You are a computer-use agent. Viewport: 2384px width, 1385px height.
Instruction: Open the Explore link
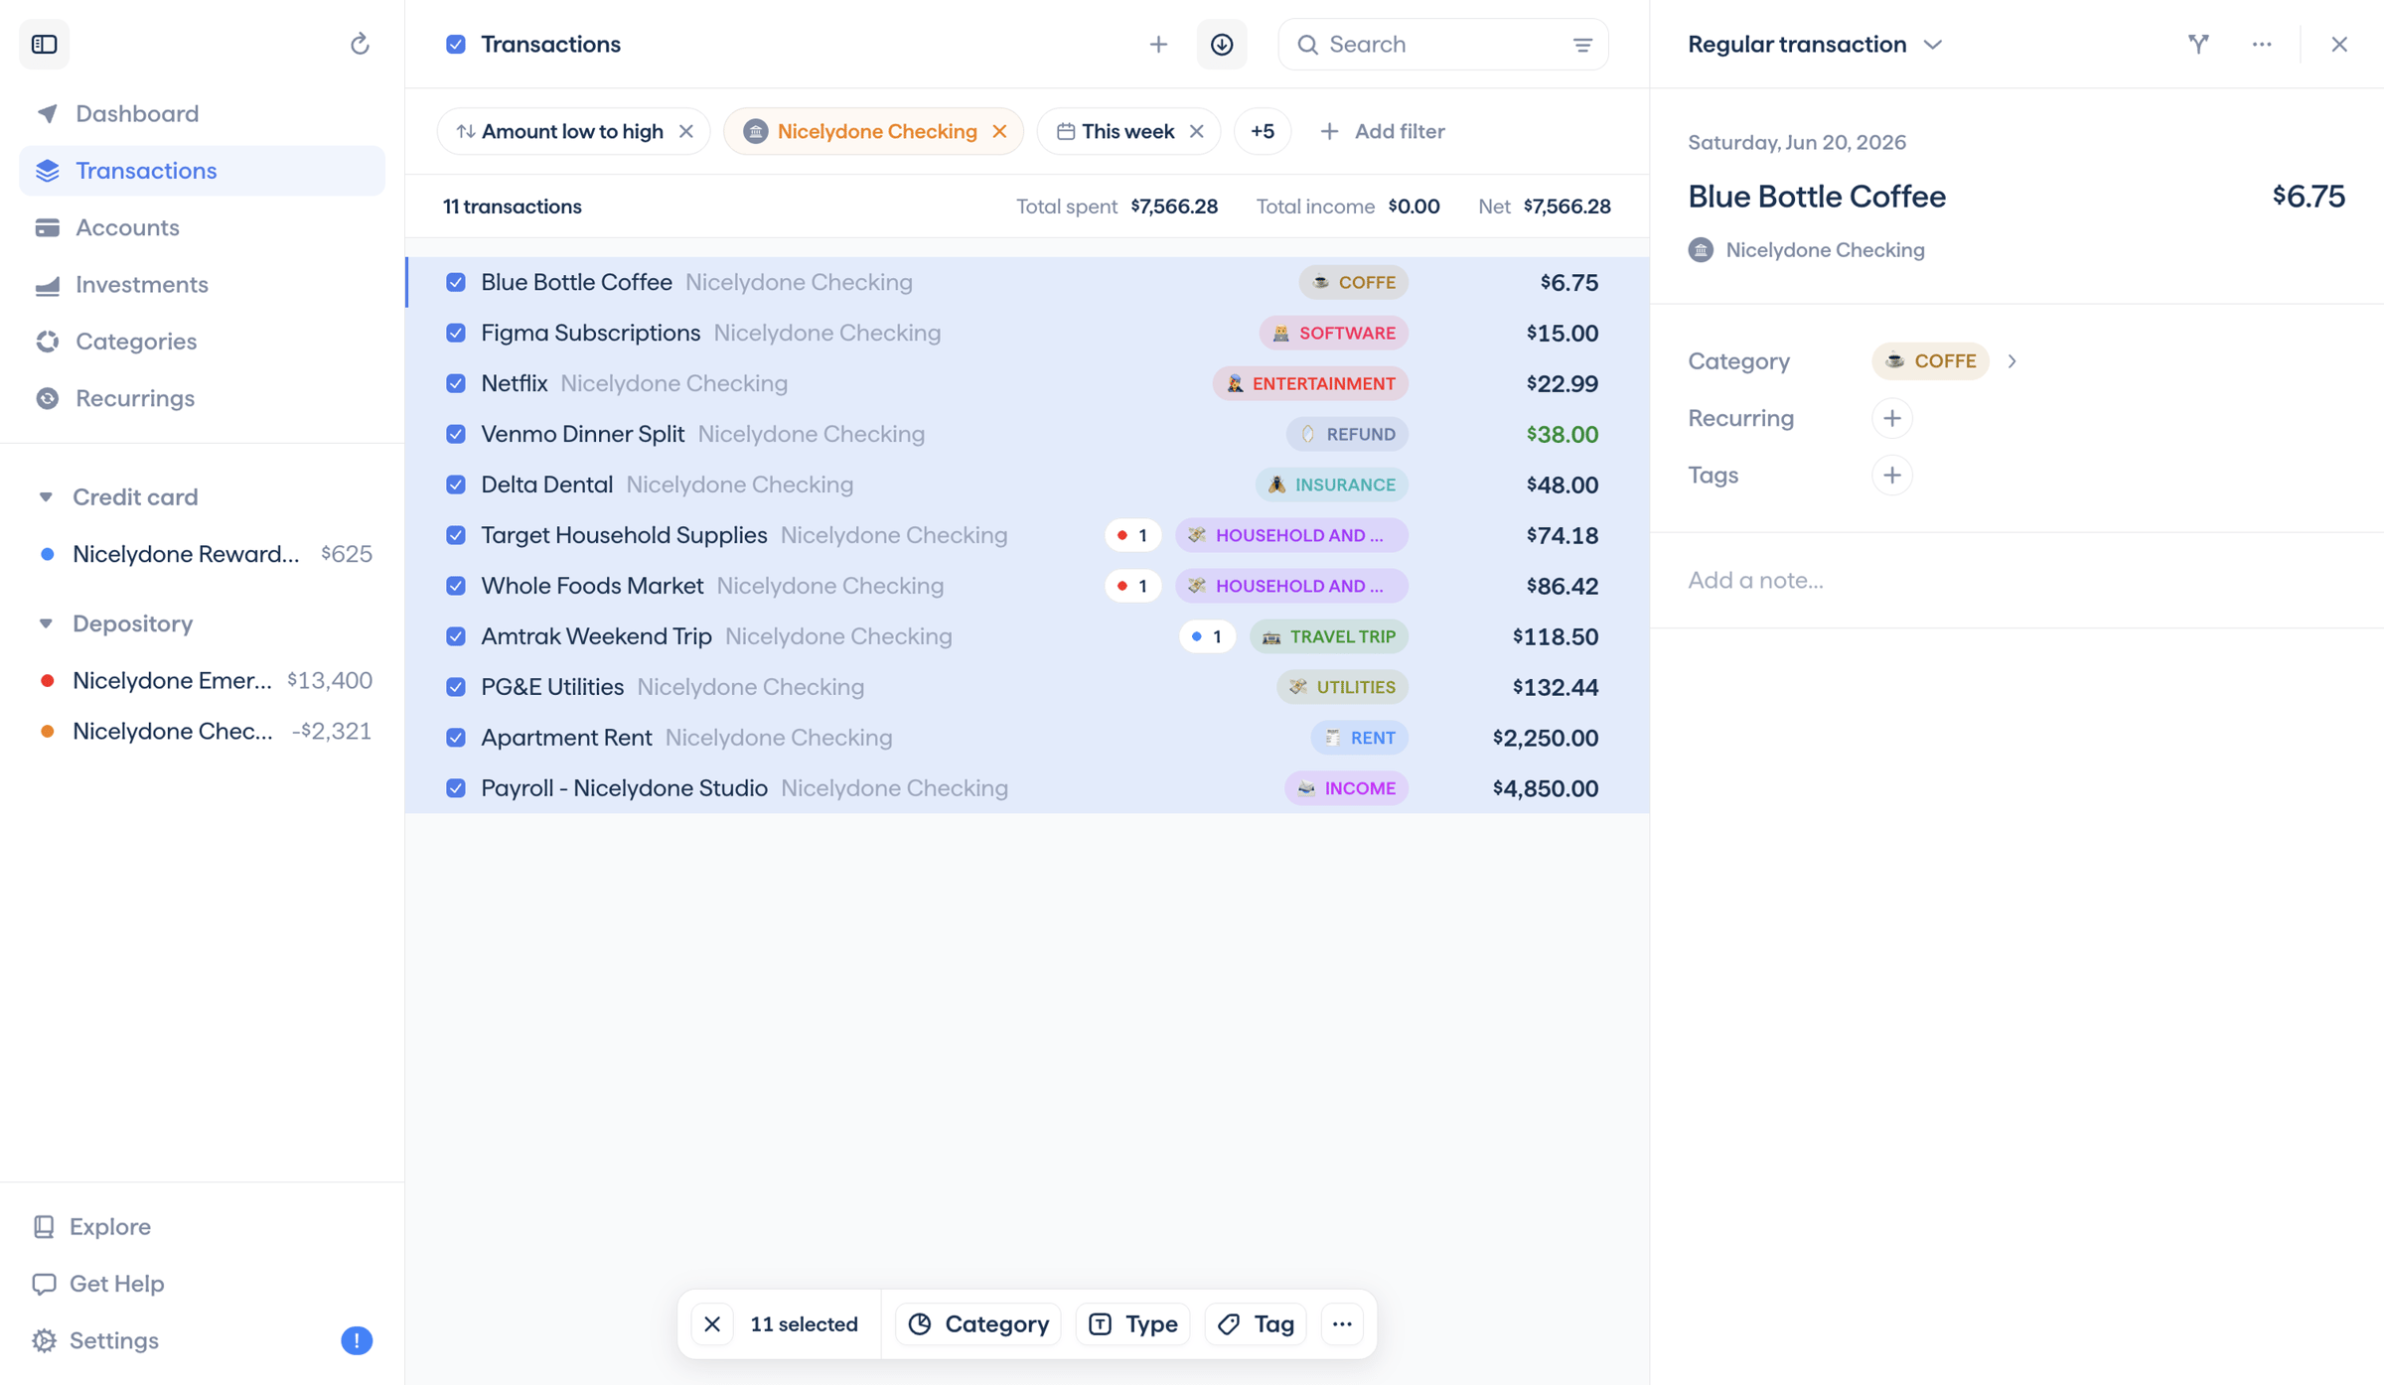click(91, 1226)
